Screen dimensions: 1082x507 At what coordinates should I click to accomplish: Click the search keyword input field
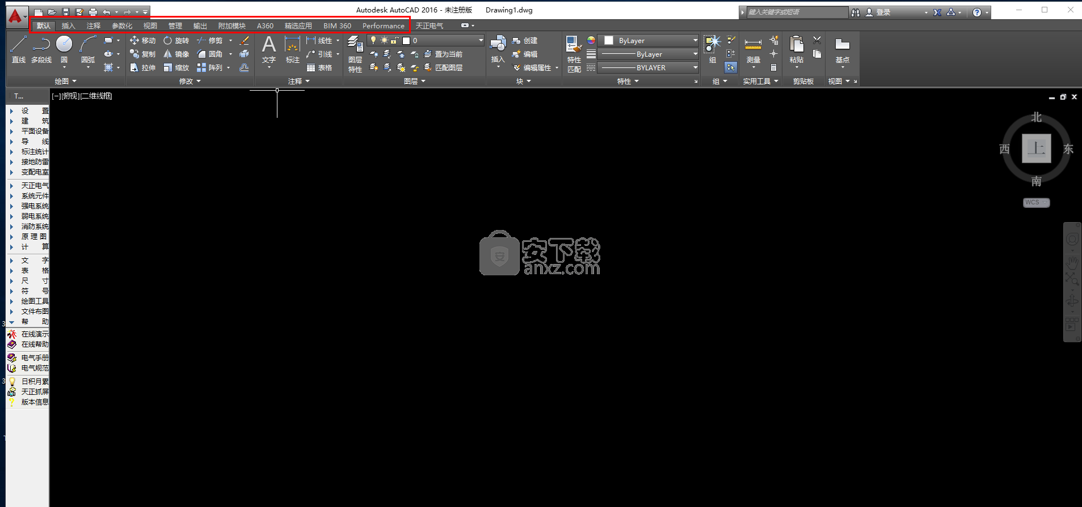[796, 12]
